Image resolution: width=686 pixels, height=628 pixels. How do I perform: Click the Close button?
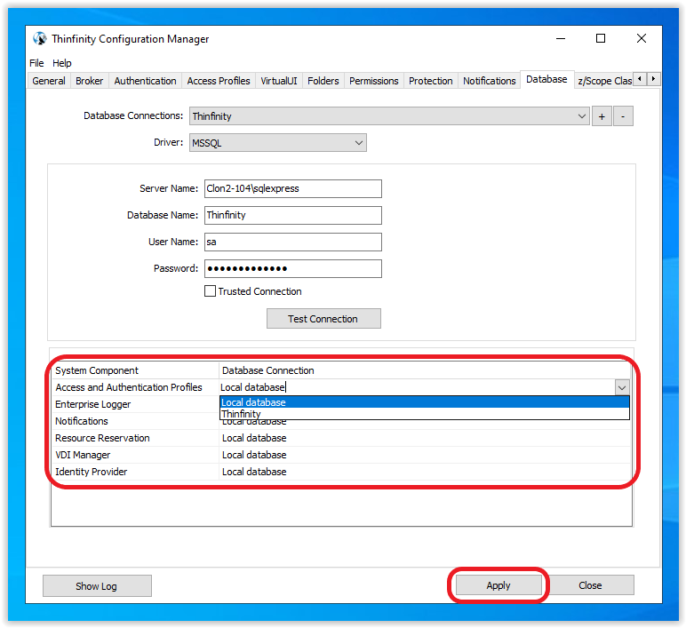(x=590, y=585)
